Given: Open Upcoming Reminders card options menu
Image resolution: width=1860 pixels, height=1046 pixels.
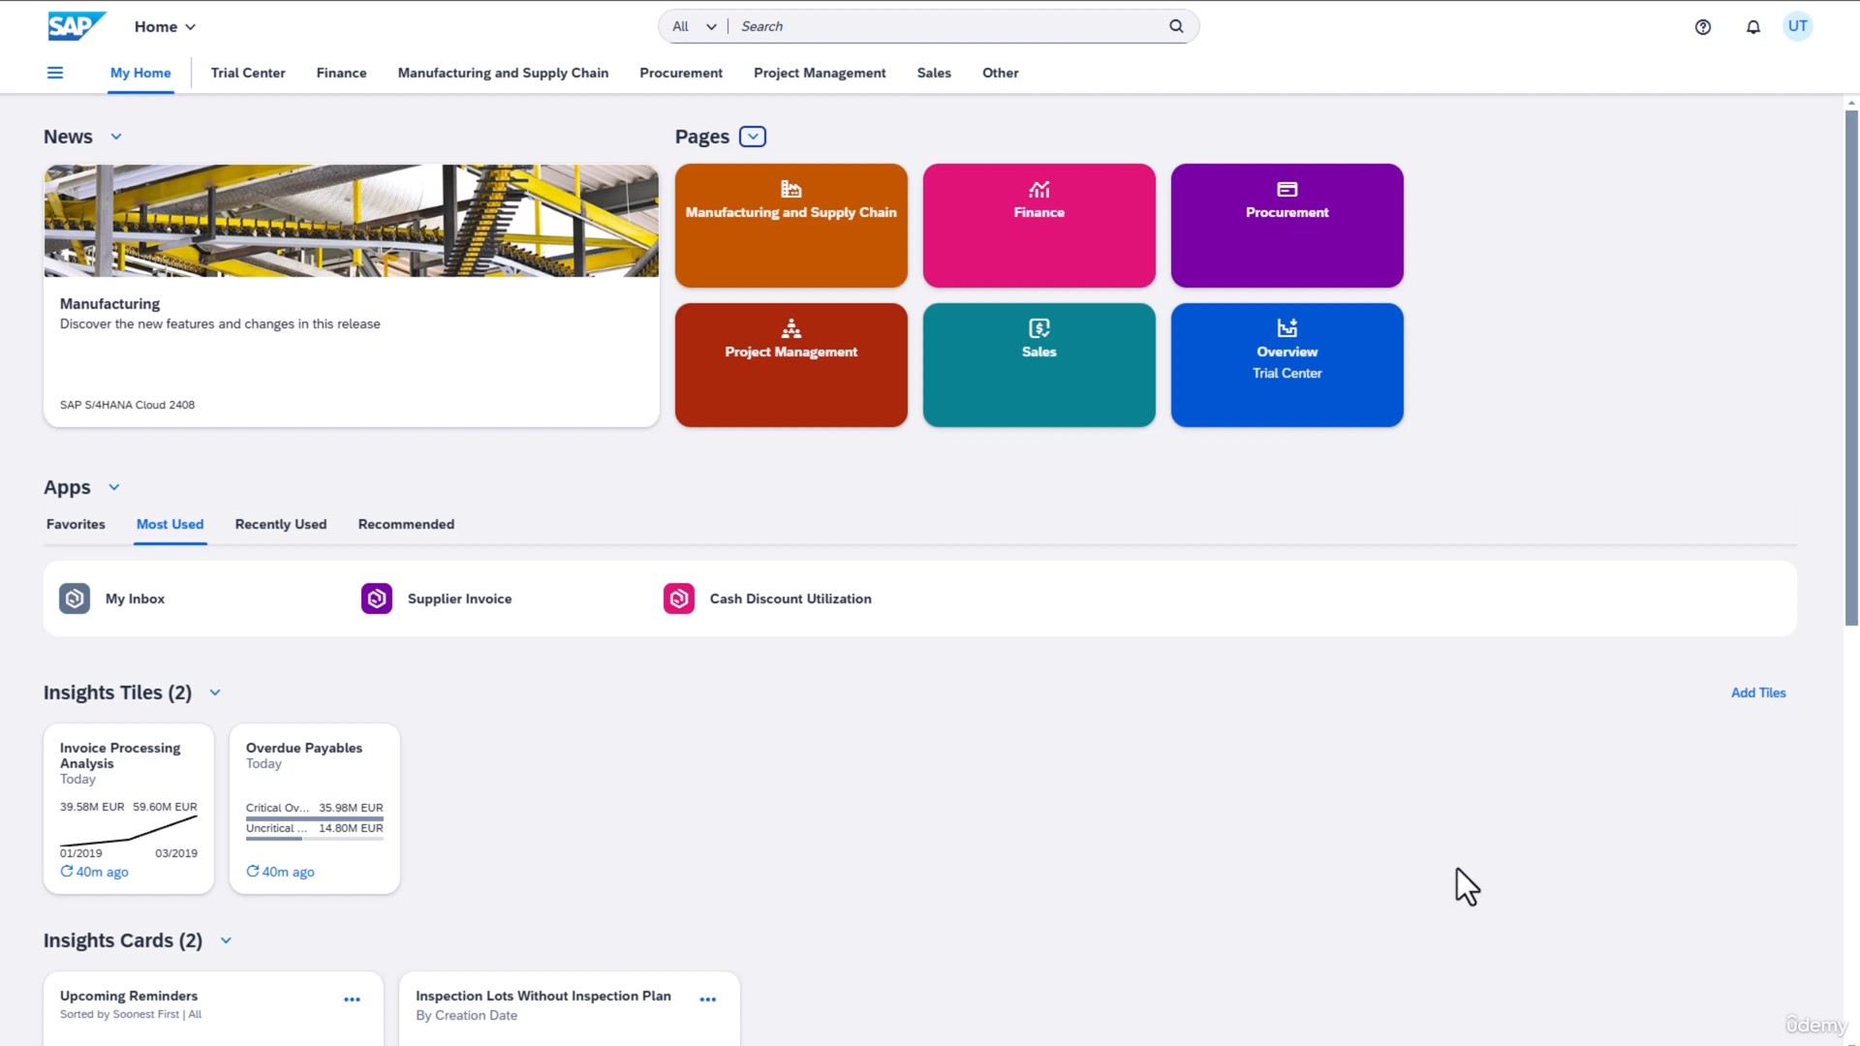Looking at the screenshot, I should (353, 1000).
